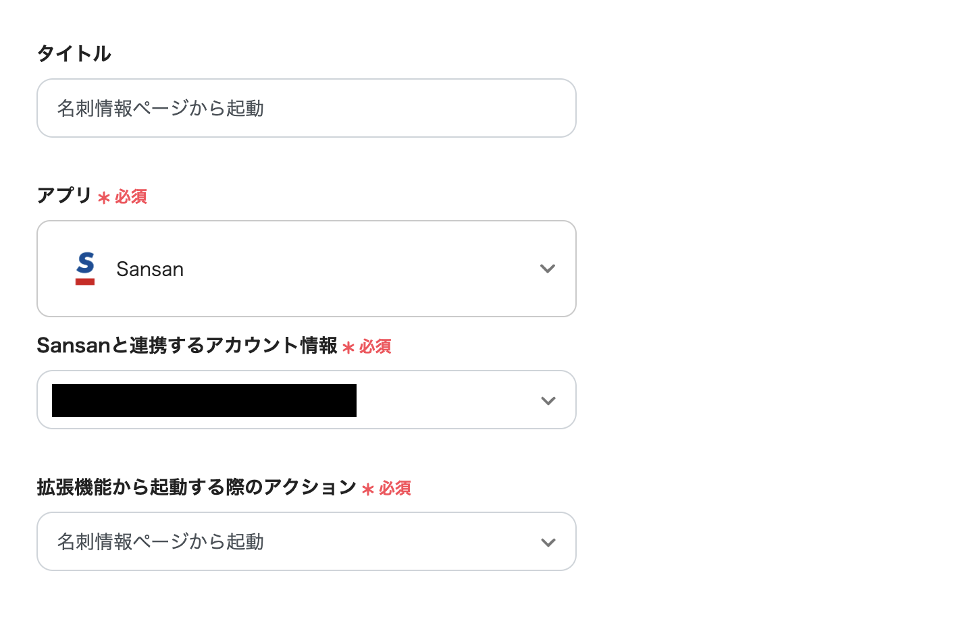
Task: Click red asterisk after アクション label
Action: (x=368, y=489)
